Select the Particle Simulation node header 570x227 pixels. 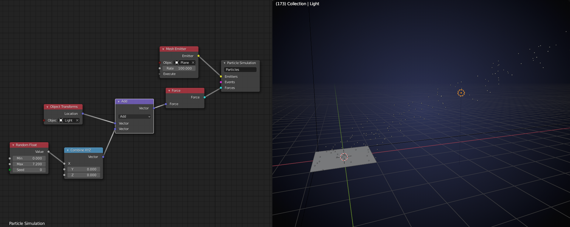[240, 63]
